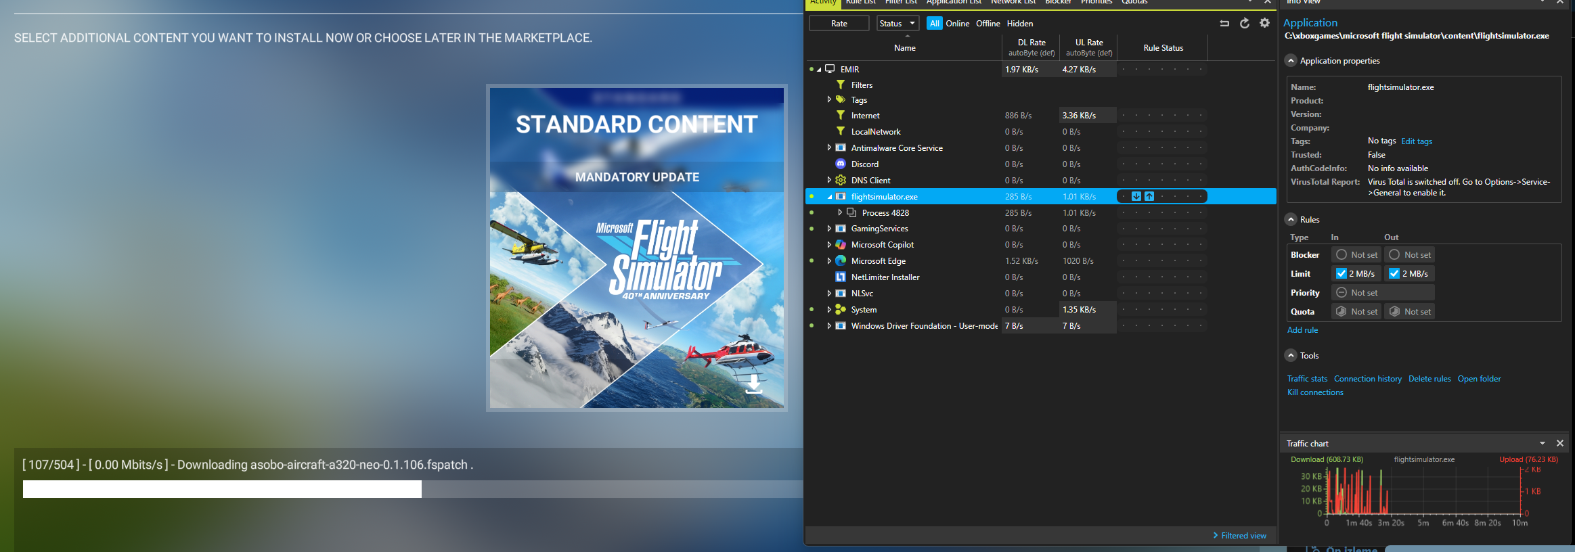This screenshot has width=1575, height=552.
Task: Close the Traffic chart panel
Action: [1560, 444]
